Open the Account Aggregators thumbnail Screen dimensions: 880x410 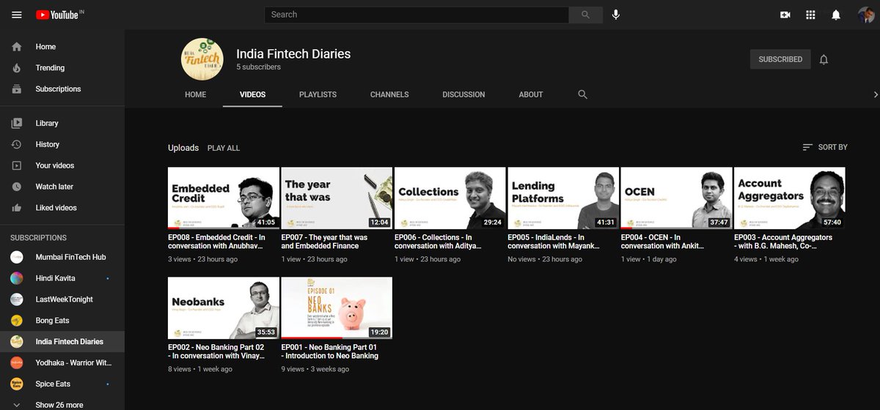point(790,198)
